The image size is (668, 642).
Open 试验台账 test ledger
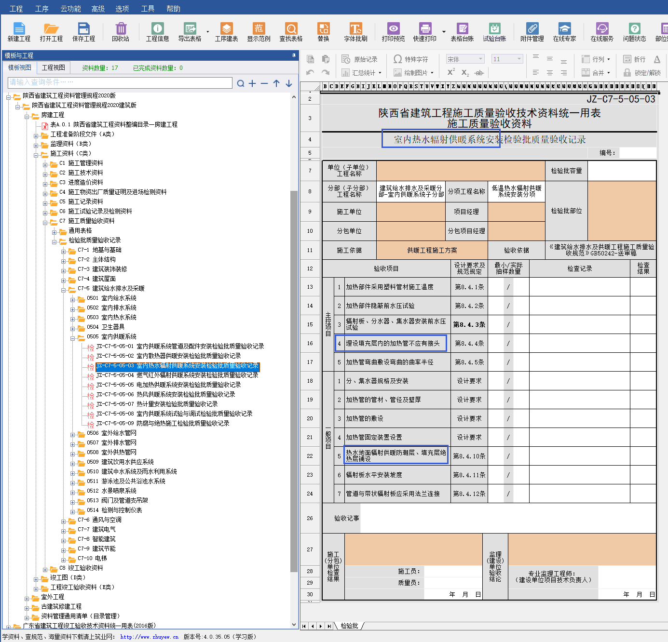495,32
